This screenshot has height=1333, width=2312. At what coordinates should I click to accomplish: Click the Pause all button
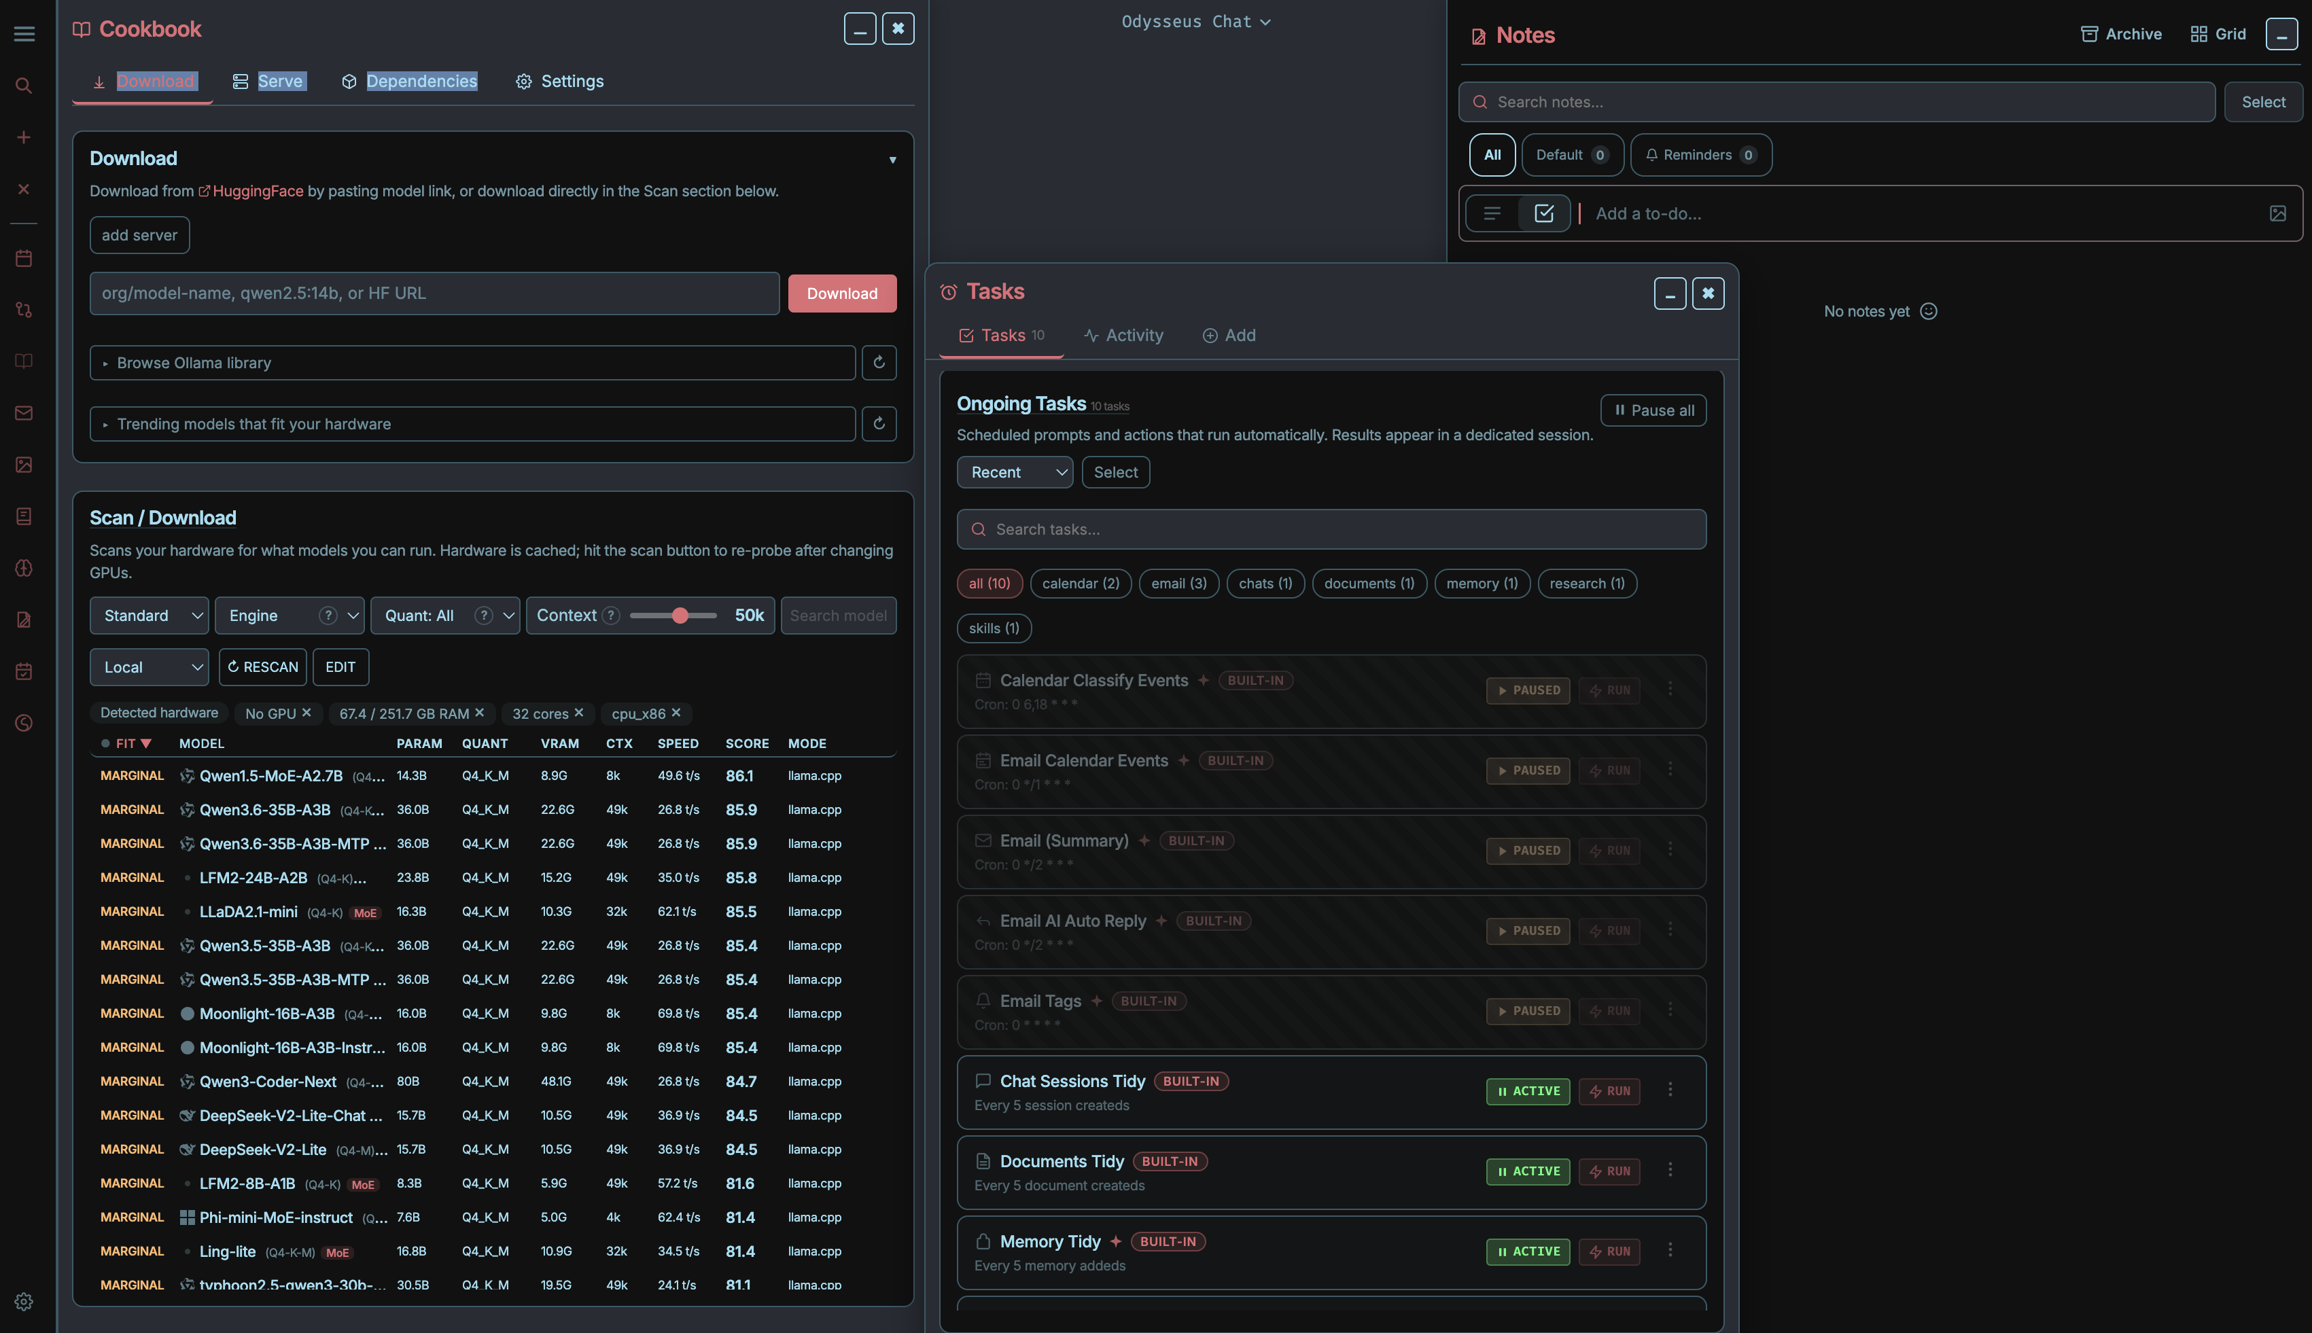1653,410
